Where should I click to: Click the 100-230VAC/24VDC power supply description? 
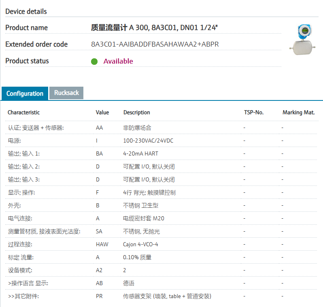pyautogui.click(x=148, y=141)
